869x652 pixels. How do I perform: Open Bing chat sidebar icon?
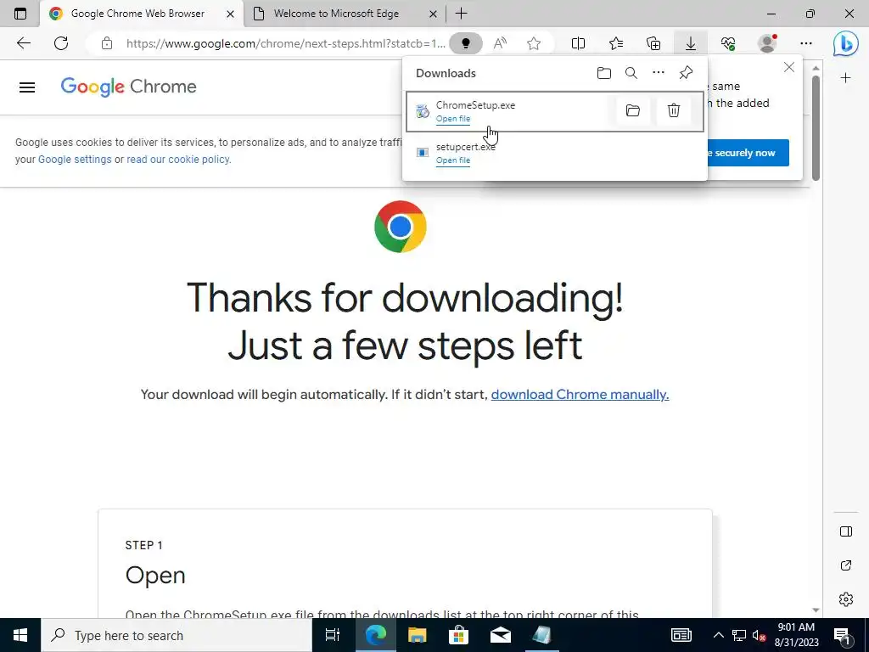point(845,43)
